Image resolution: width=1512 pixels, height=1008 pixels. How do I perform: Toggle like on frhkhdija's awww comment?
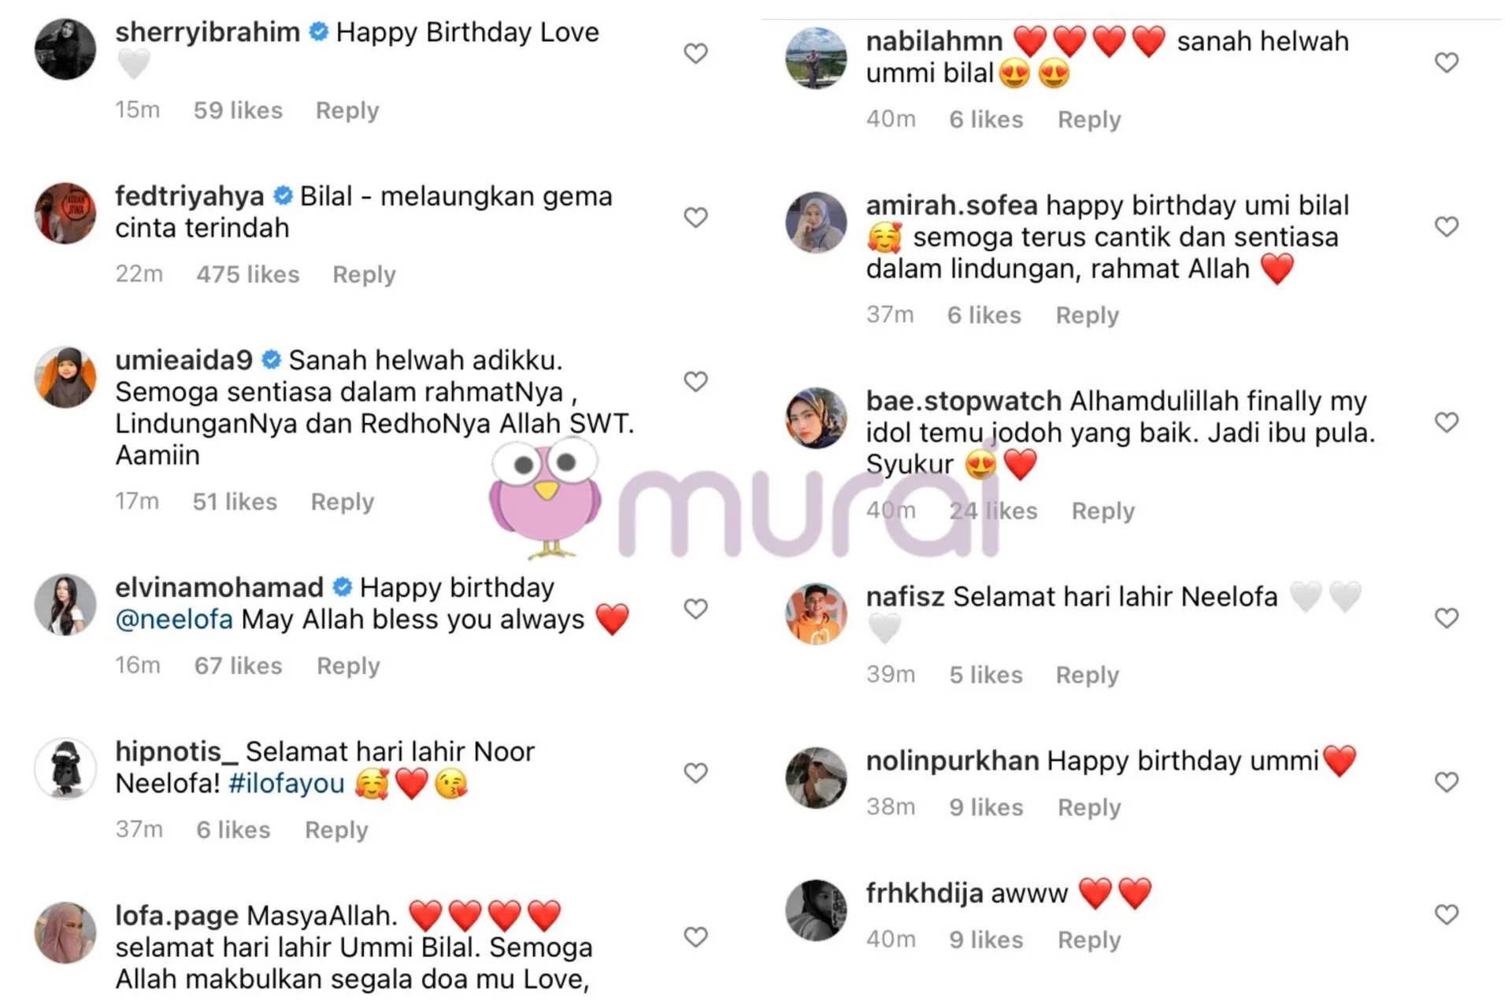coord(1447,914)
